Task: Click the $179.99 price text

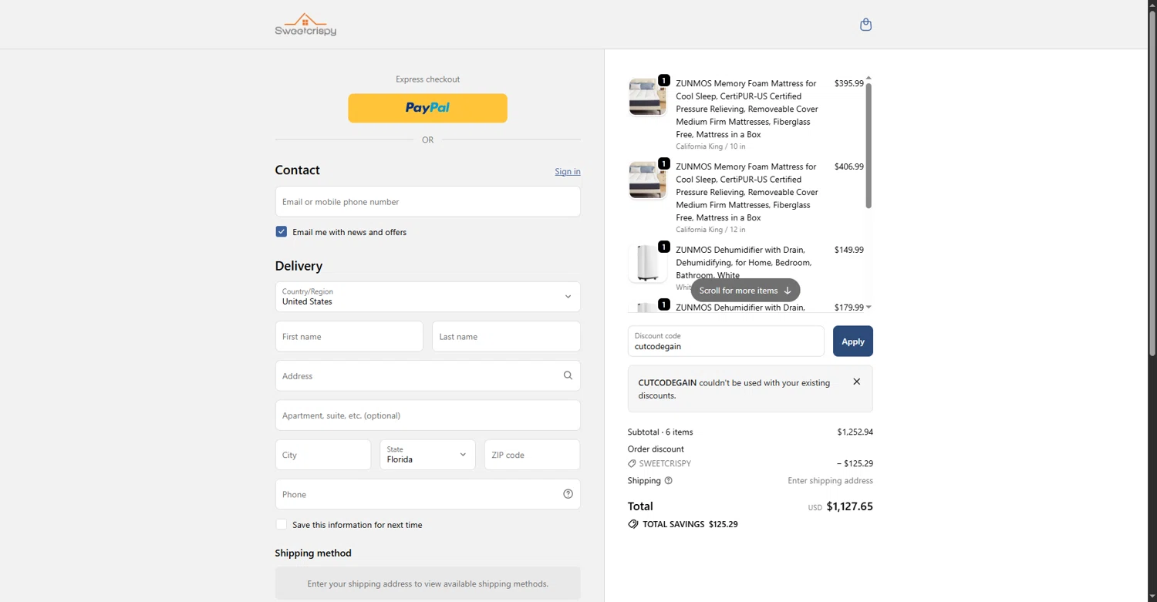Action: click(849, 308)
